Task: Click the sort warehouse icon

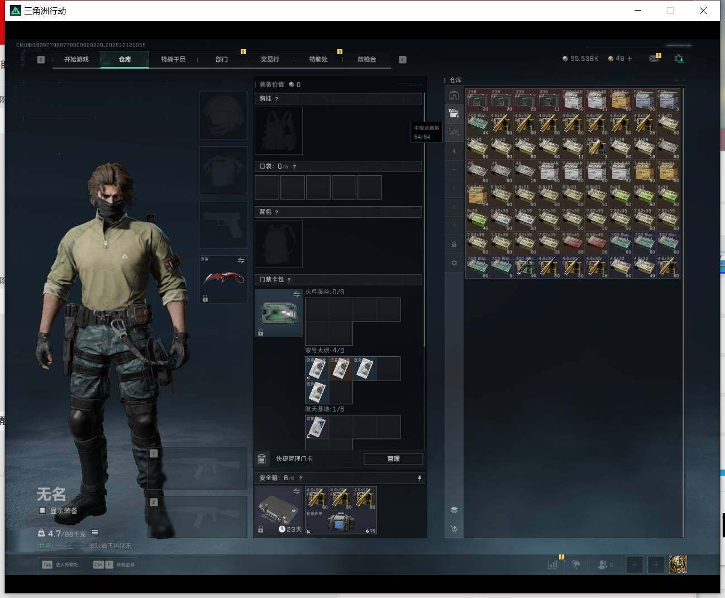Action: 454,528
